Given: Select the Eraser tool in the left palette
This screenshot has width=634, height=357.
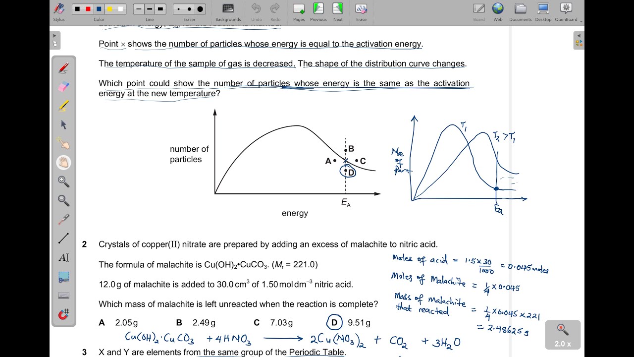Looking at the screenshot, I should (x=63, y=87).
